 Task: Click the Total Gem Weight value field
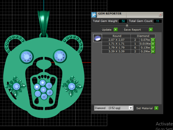123,21
